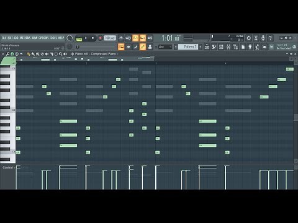Select the Paint brush tool

(33, 54)
